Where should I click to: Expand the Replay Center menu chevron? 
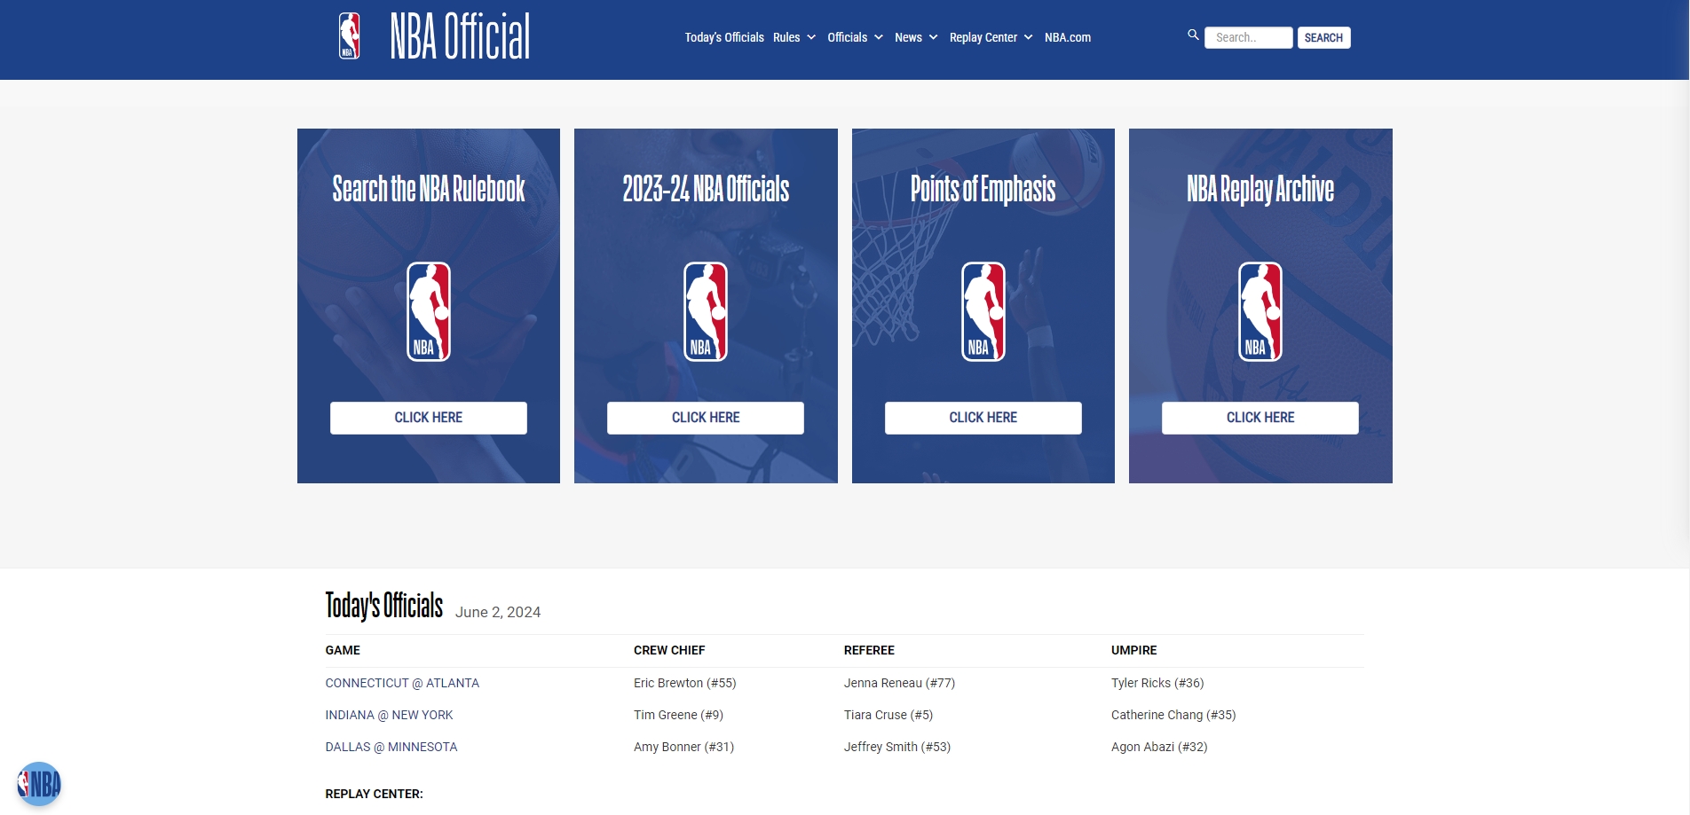pyautogui.click(x=1028, y=37)
